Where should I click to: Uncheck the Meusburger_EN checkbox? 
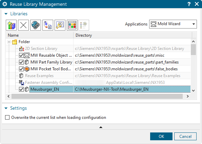[21, 89]
